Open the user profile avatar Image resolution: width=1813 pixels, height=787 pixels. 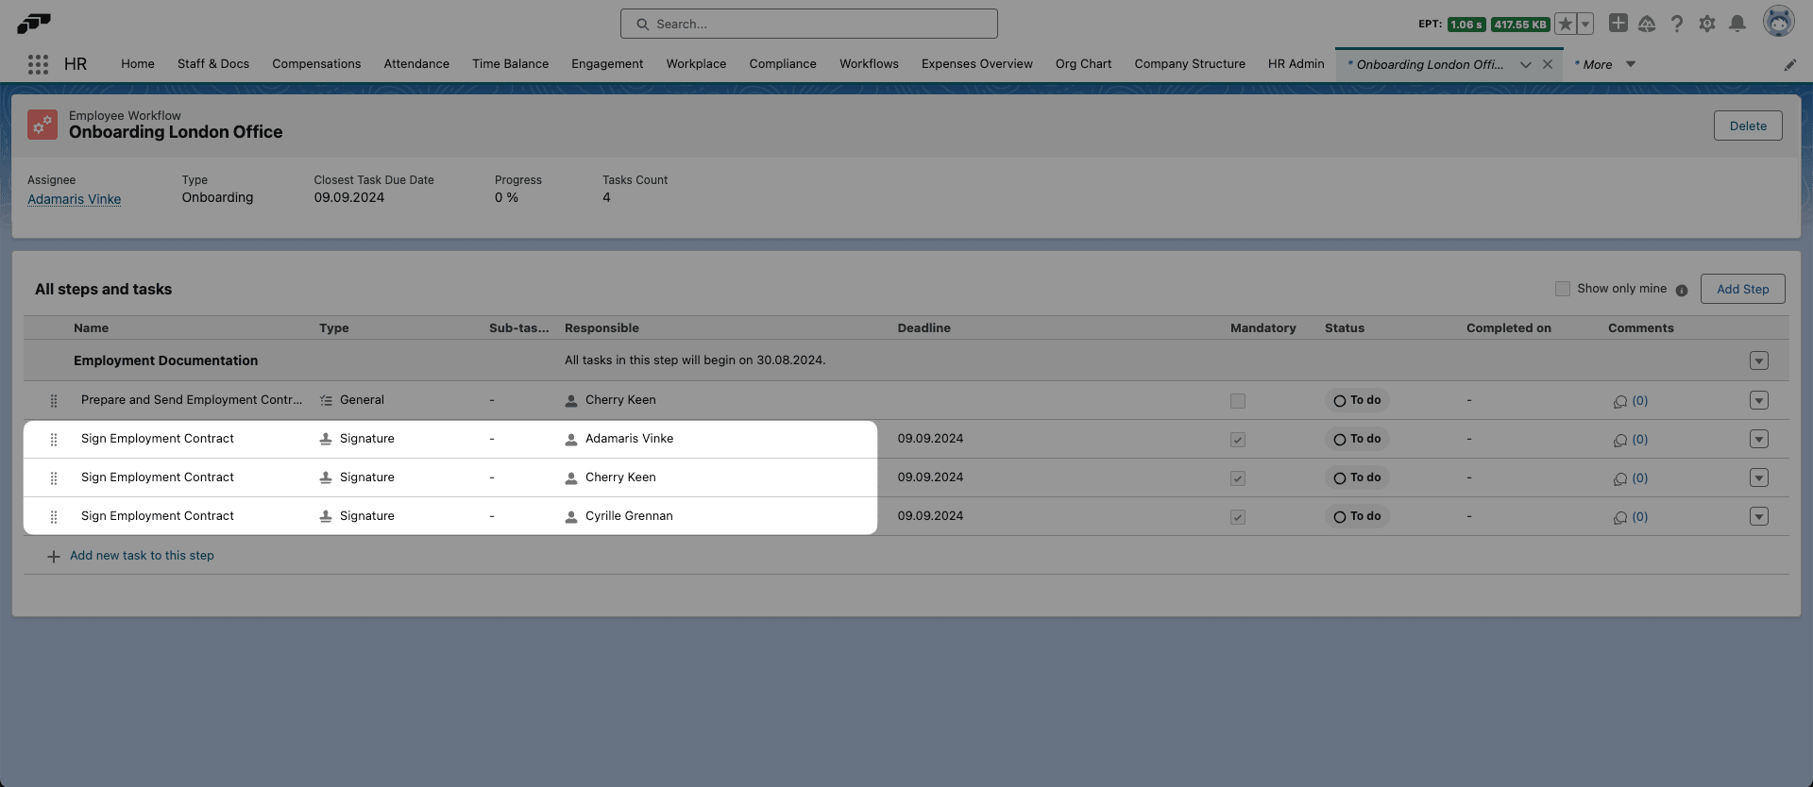tap(1779, 22)
